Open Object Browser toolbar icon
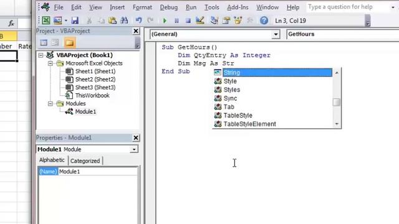Screen dimensions: 399x224 pos(238,21)
